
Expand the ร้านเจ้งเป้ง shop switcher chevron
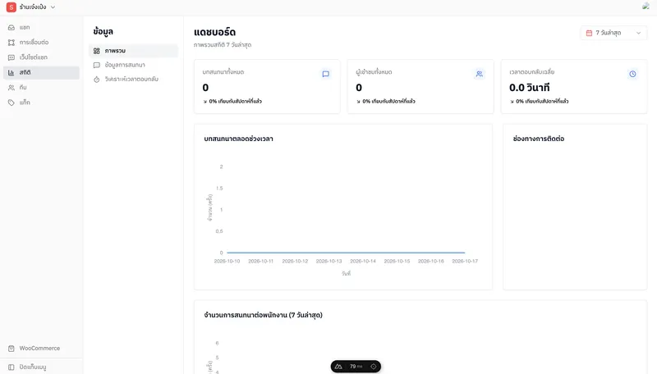point(53,7)
